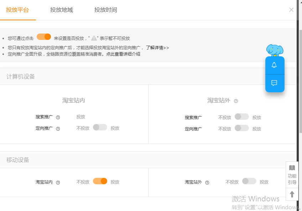This screenshot has width=302, height=211.
Task: Click the warning triangle icon in tips
Action: [x=94, y=38]
